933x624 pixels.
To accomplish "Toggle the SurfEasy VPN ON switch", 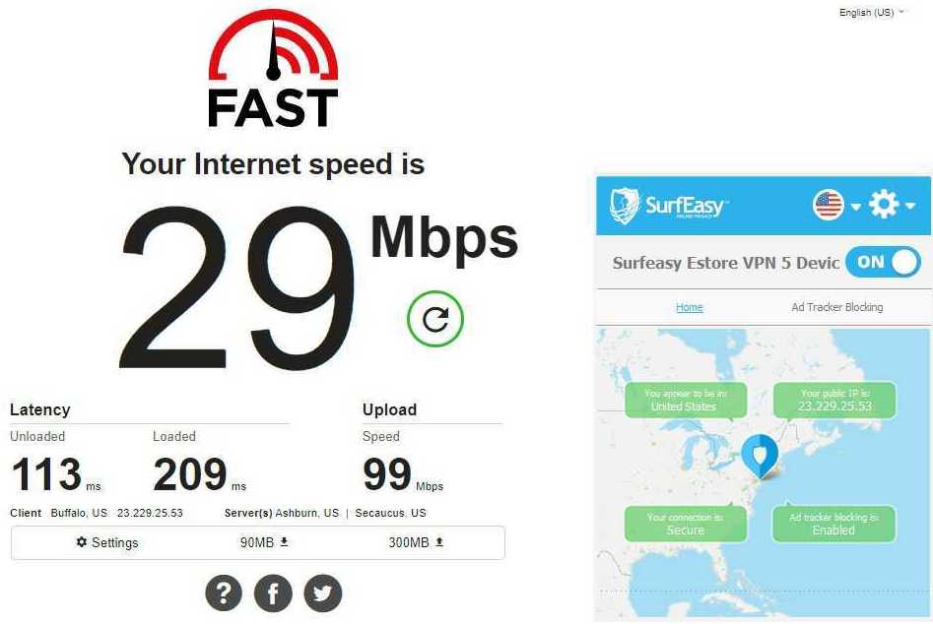I will pyautogui.click(x=883, y=262).
